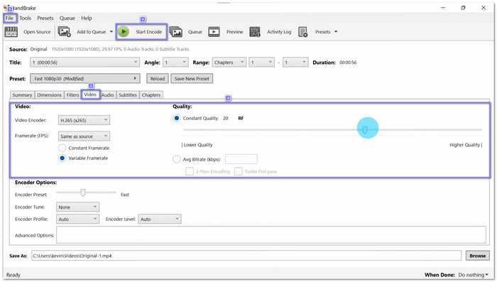Click the Start Encode label
This screenshot has height=282, width=497.
click(x=148, y=32)
